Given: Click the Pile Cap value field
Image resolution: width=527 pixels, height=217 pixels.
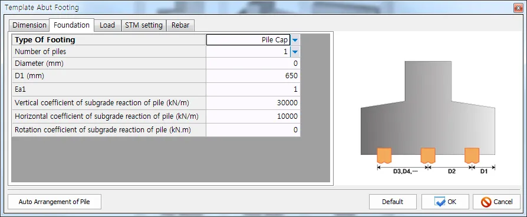Looking at the screenshot, I should click(x=248, y=40).
